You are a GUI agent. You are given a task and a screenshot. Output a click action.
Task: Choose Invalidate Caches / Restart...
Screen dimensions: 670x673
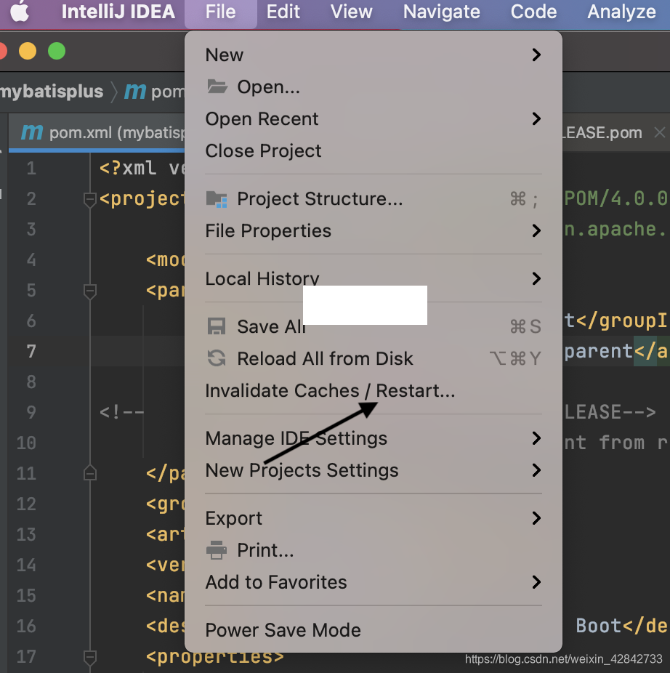(x=374, y=390)
